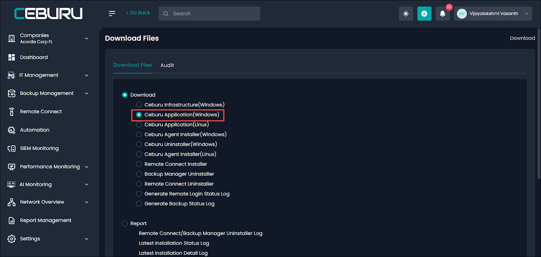Click the search magnifier icon

(x=166, y=13)
